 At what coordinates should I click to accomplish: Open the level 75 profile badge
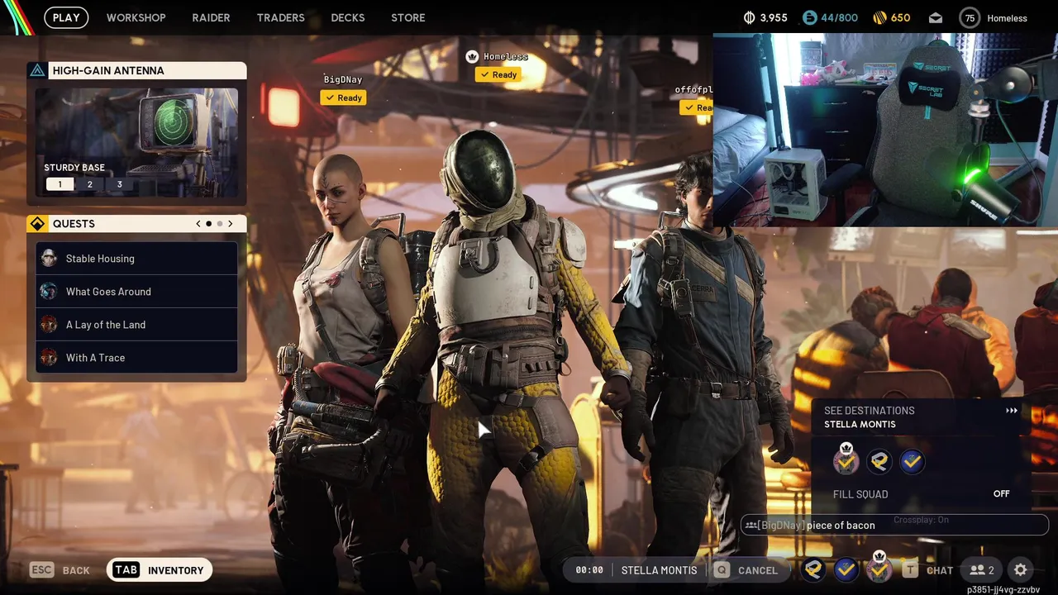[x=970, y=18]
